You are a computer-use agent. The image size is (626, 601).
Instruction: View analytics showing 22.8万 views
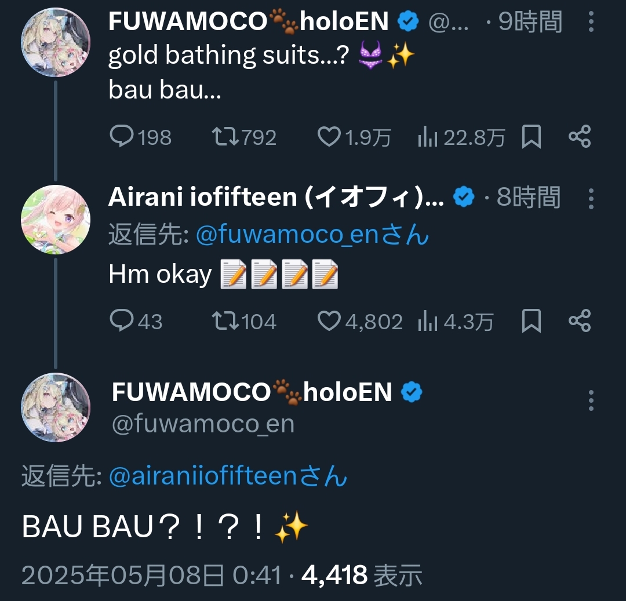click(x=461, y=137)
